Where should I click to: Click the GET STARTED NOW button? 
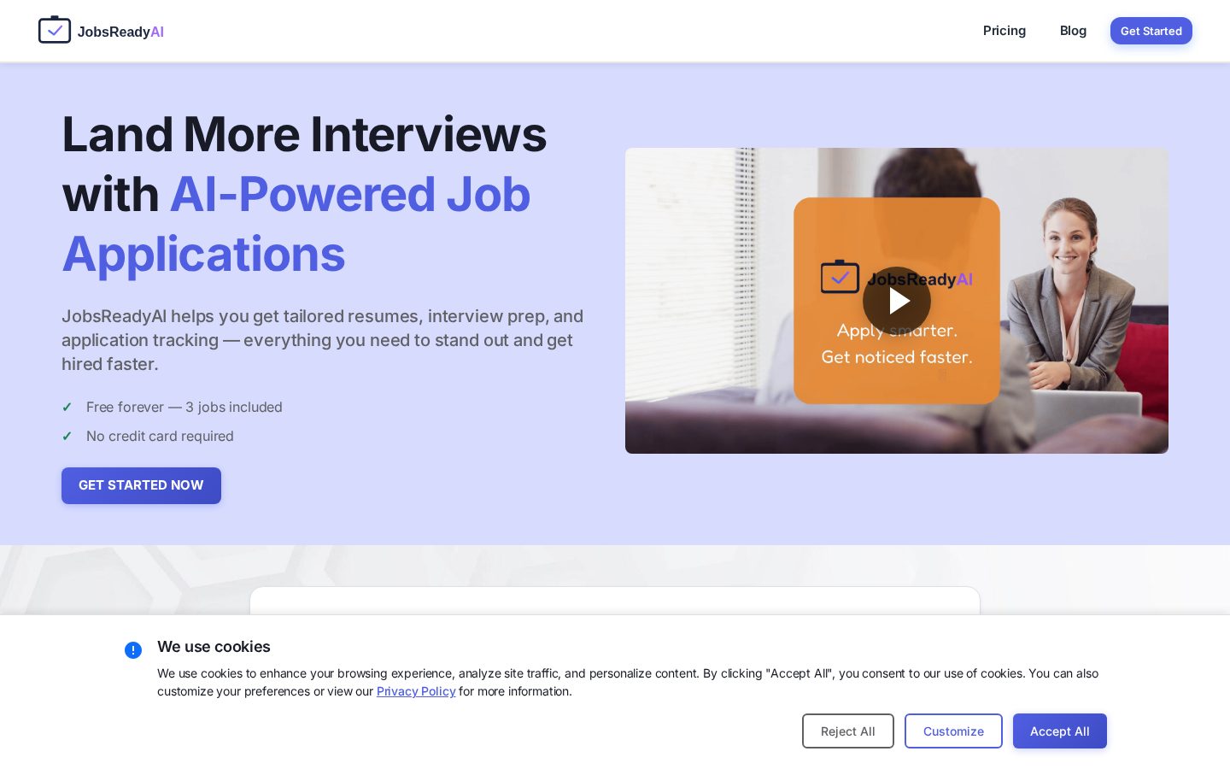pyautogui.click(x=141, y=485)
